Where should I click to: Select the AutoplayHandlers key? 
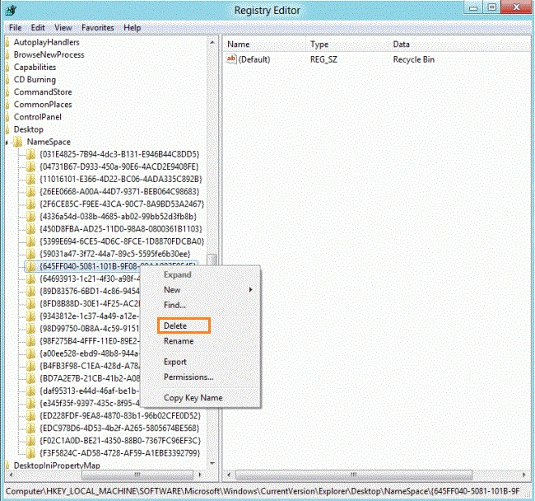tap(47, 42)
